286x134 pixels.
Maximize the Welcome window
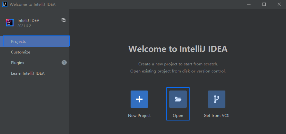[264, 5]
